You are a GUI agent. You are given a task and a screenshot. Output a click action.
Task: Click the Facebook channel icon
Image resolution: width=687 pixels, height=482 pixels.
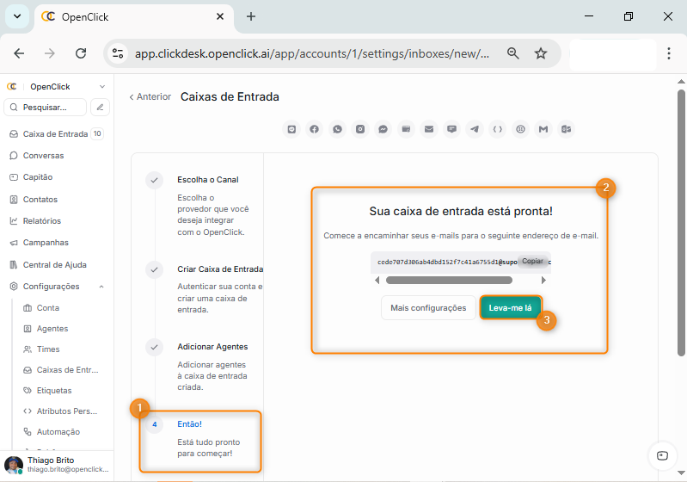[x=315, y=129]
